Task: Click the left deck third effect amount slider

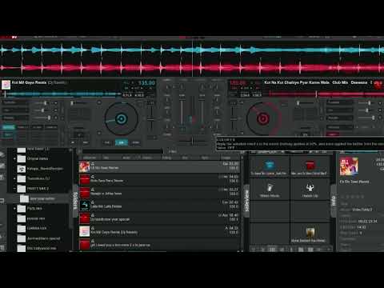Action: pos(42,118)
